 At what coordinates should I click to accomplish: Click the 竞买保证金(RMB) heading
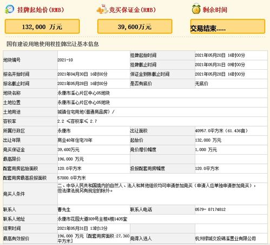(132, 10)
